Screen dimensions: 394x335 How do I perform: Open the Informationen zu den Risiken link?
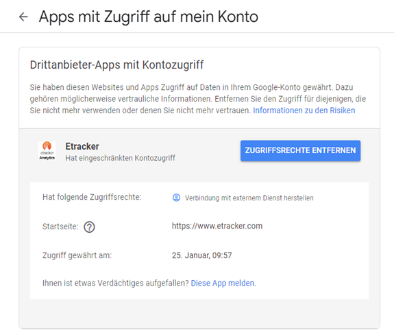click(304, 111)
